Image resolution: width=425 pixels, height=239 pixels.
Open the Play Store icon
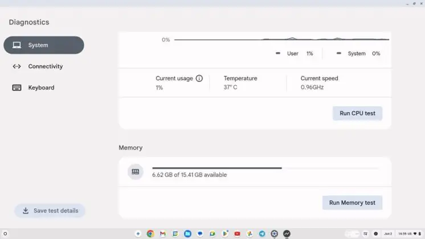click(224, 233)
